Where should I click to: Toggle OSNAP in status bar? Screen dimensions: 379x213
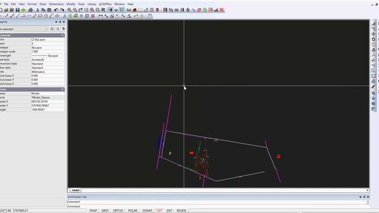pos(147,211)
